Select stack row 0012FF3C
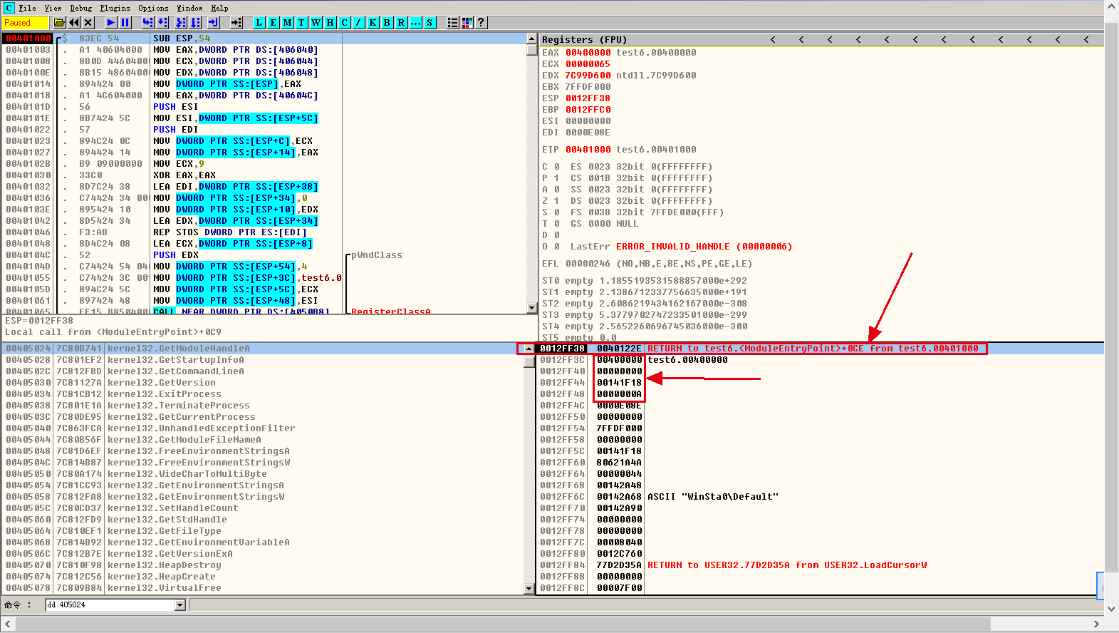 coord(819,360)
